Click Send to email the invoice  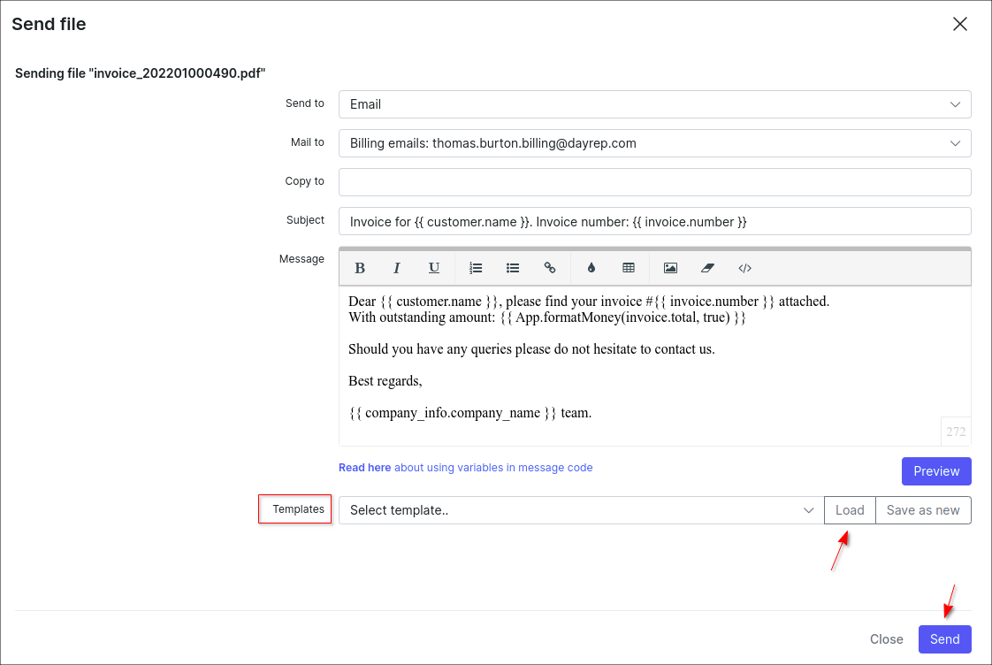click(944, 639)
